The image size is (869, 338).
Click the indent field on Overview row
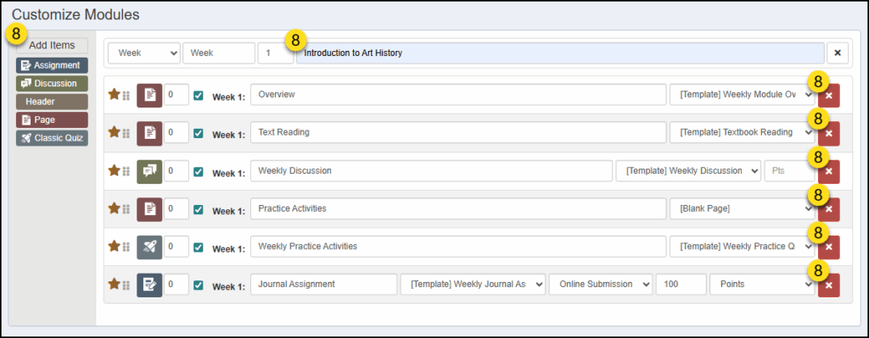[177, 95]
